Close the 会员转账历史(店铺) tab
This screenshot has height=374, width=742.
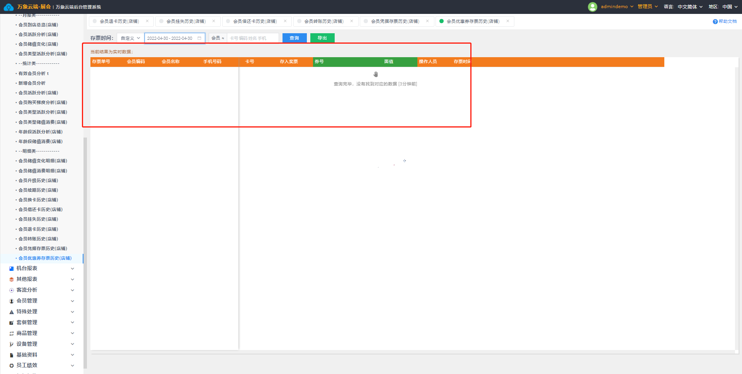(352, 21)
